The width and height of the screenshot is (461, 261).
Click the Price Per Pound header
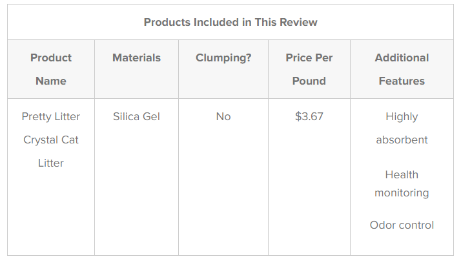tap(309, 69)
